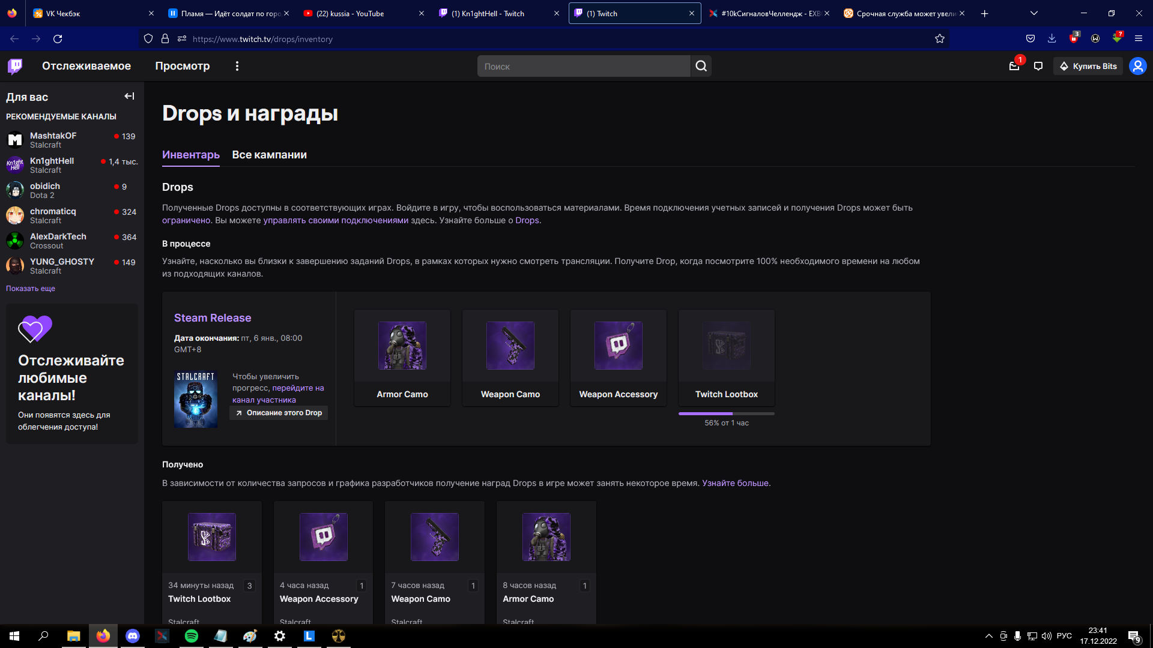Show hidden tray icons chevron

(989, 636)
